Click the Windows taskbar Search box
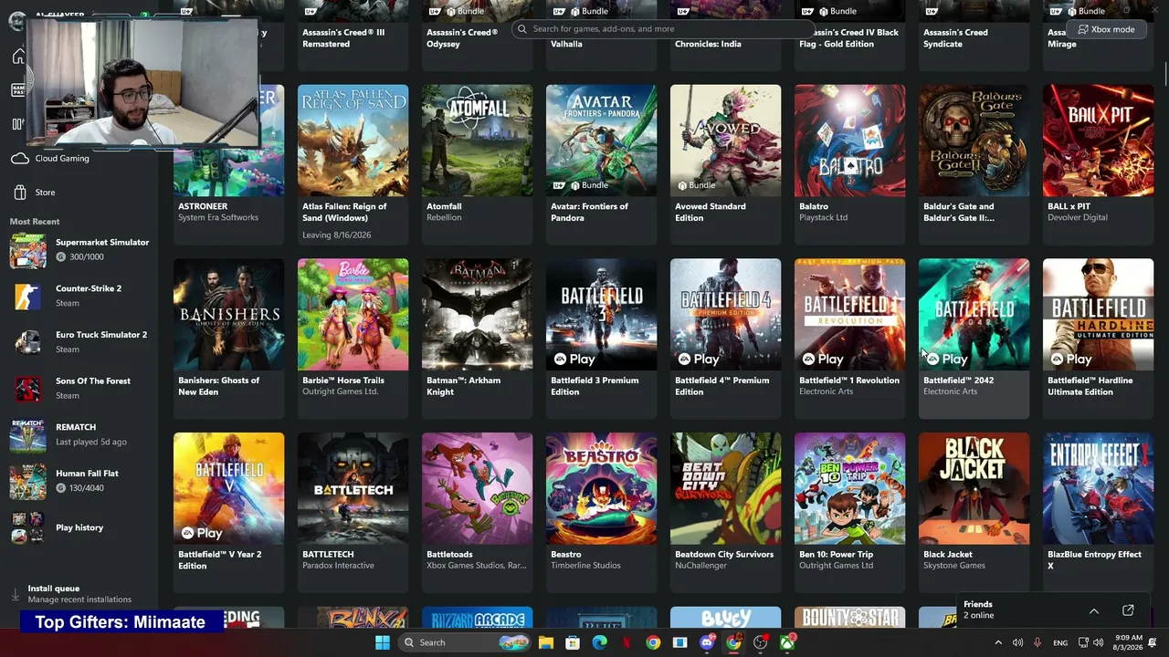This screenshot has height=657, width=1169. pos(462,642)
